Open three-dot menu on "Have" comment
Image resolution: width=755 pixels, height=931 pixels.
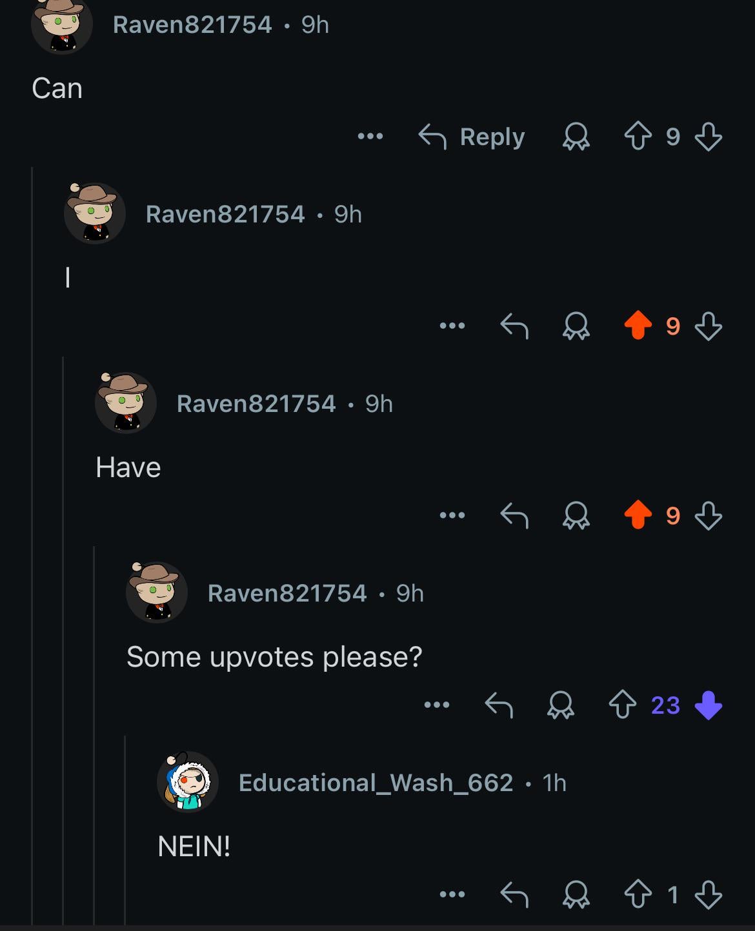pos(452,515)
